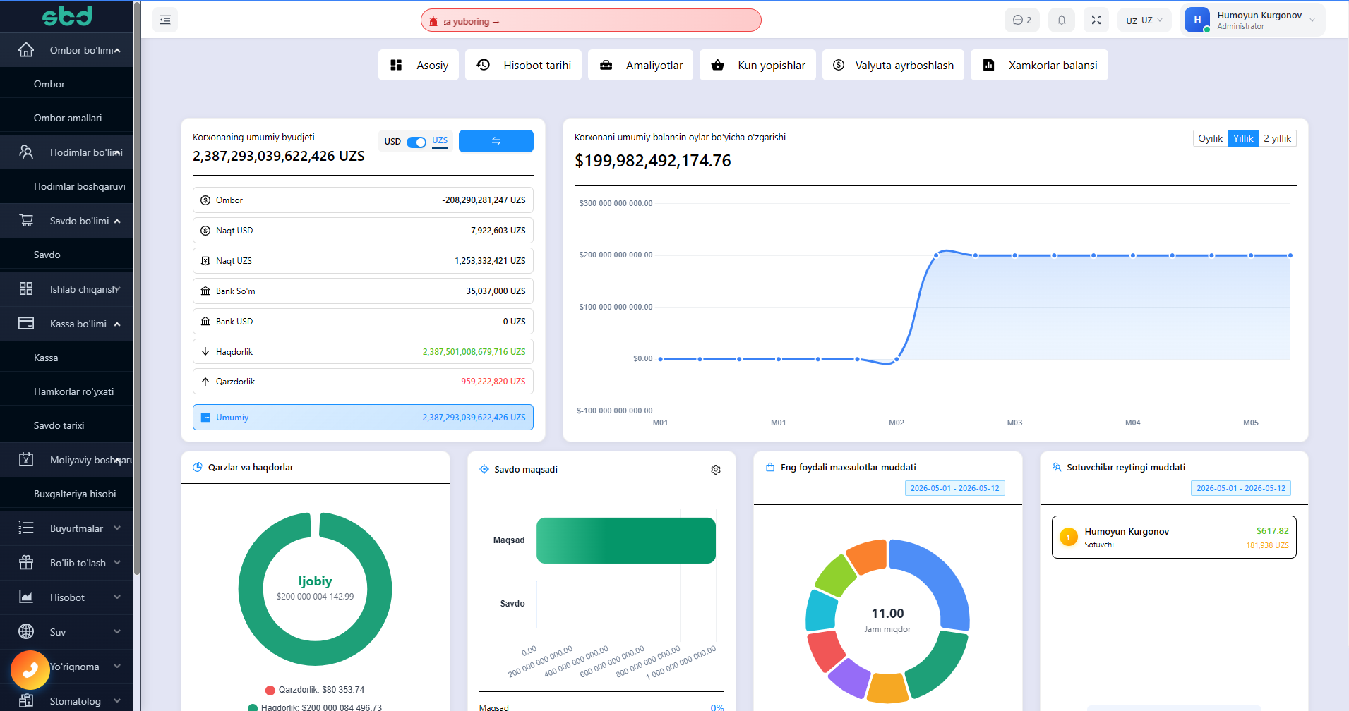Click the Umumiy total balance row
This screenshot has width=1349, height=711.
363,417
